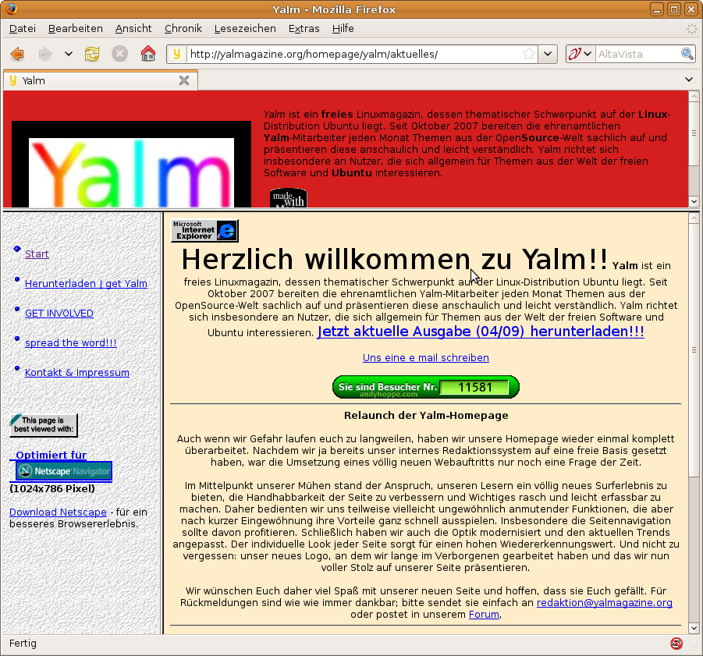Open Herunterladen | get Yalm link
Image resolution: width=703 pixels, height=656 pixels.
[86, 284]
